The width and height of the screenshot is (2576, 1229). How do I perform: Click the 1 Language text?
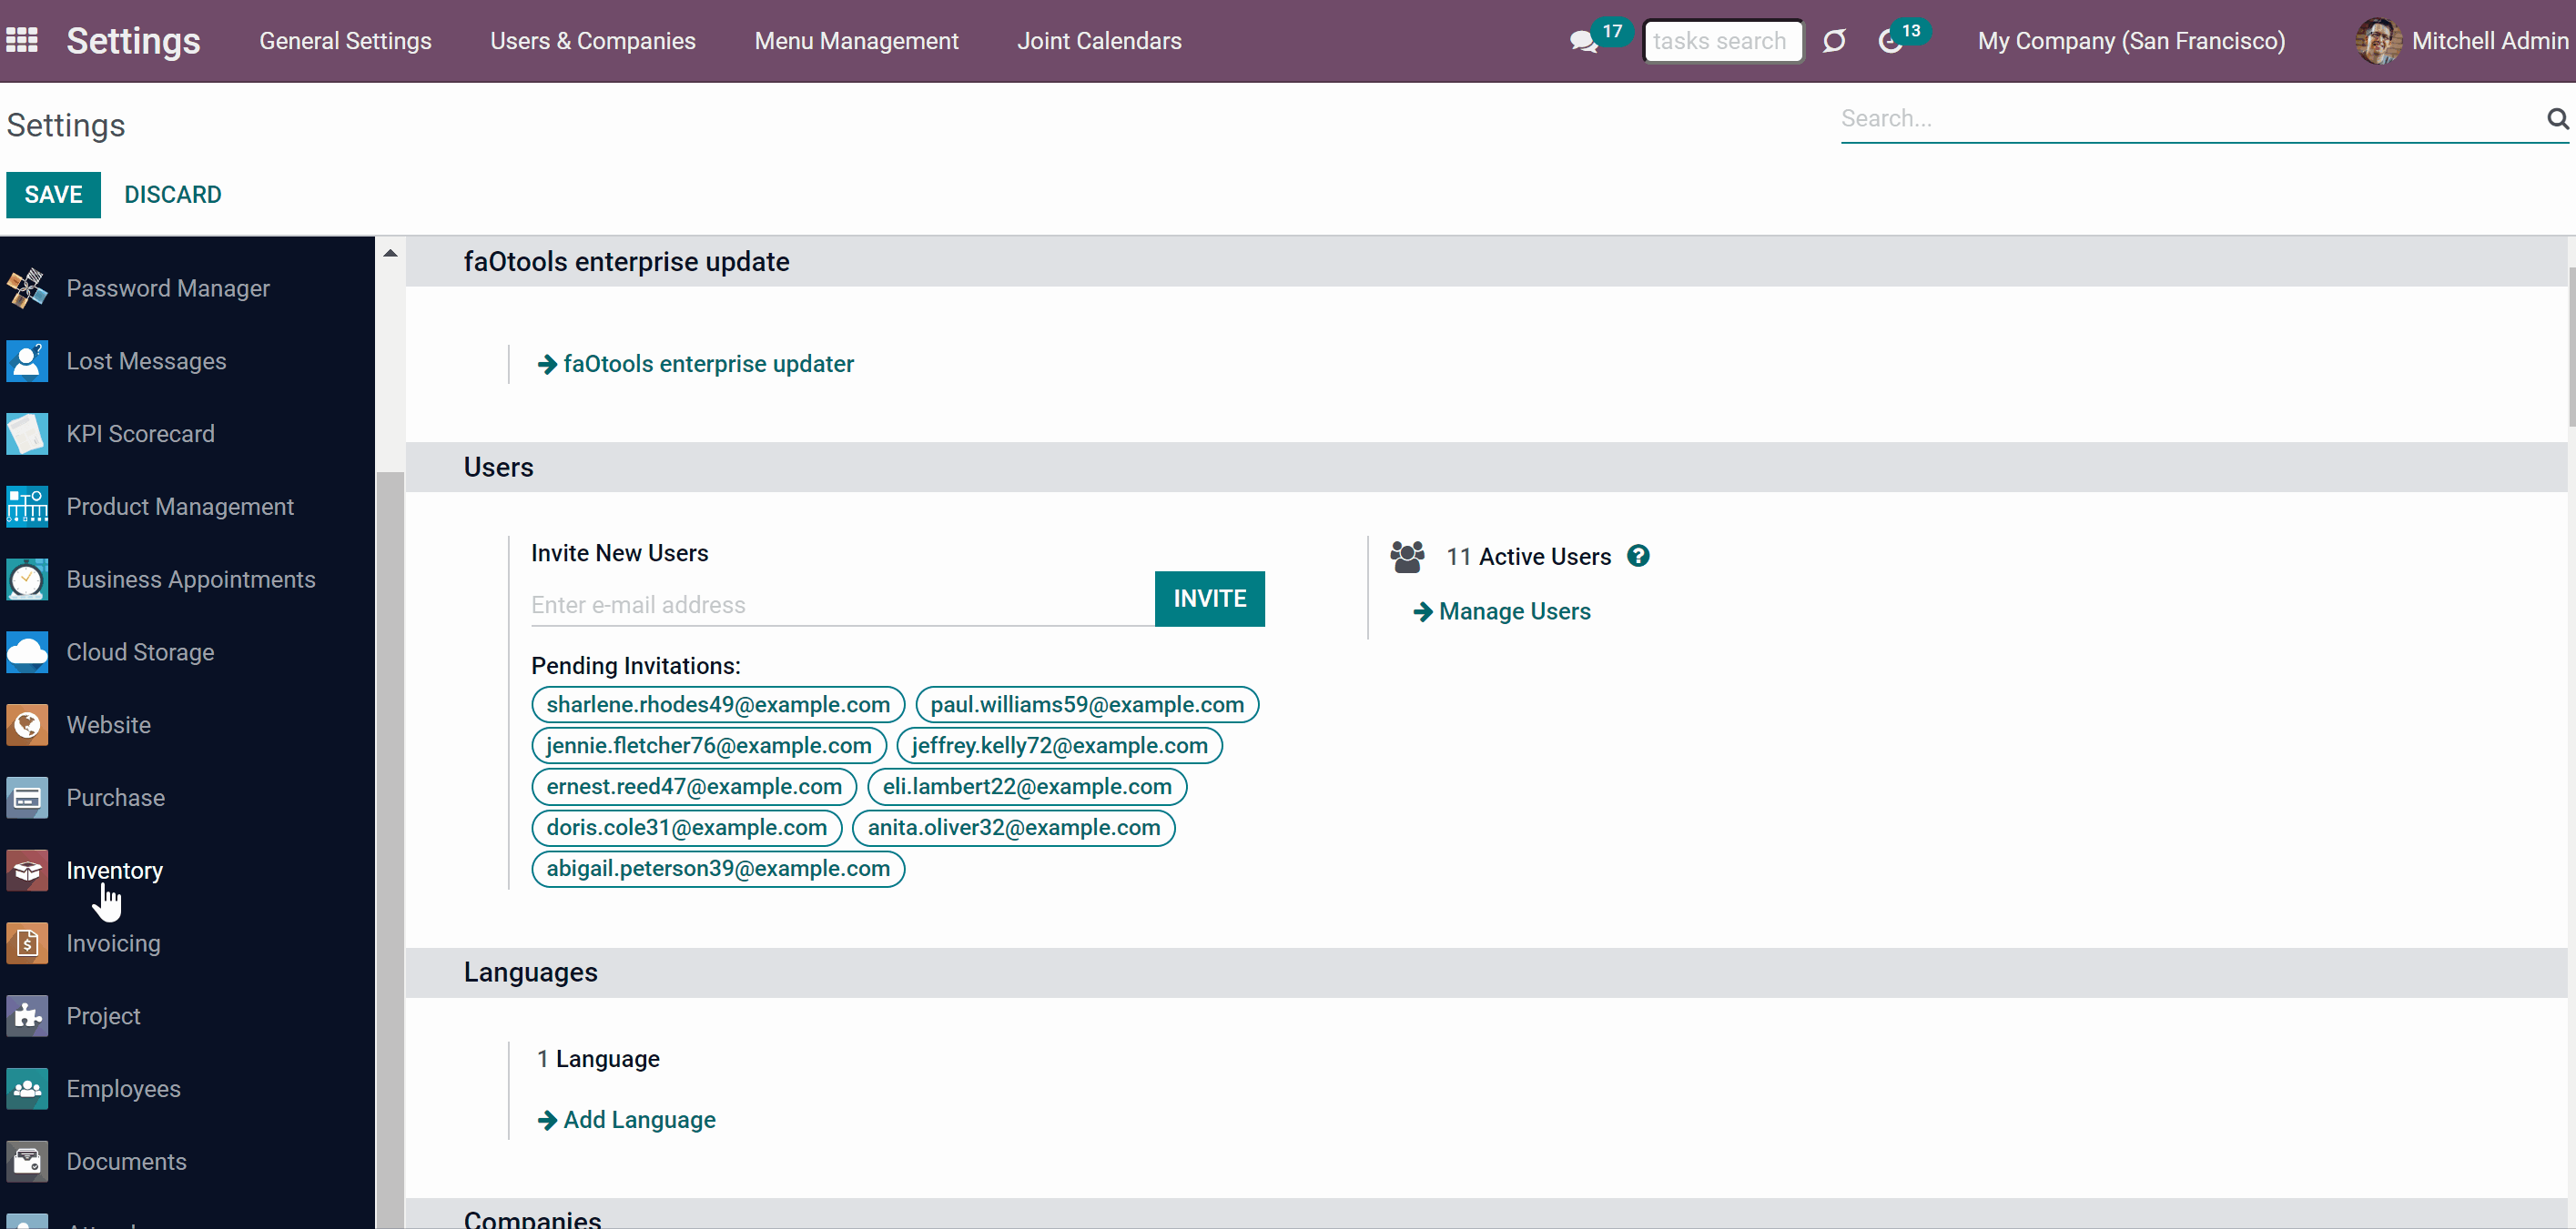[598, 1059]
